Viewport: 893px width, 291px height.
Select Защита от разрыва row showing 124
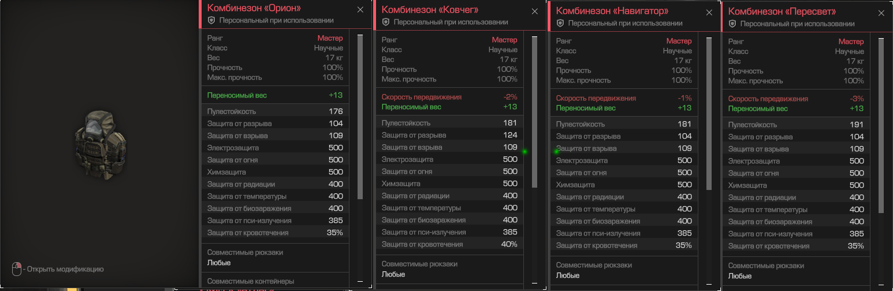(x=449, y=135)
